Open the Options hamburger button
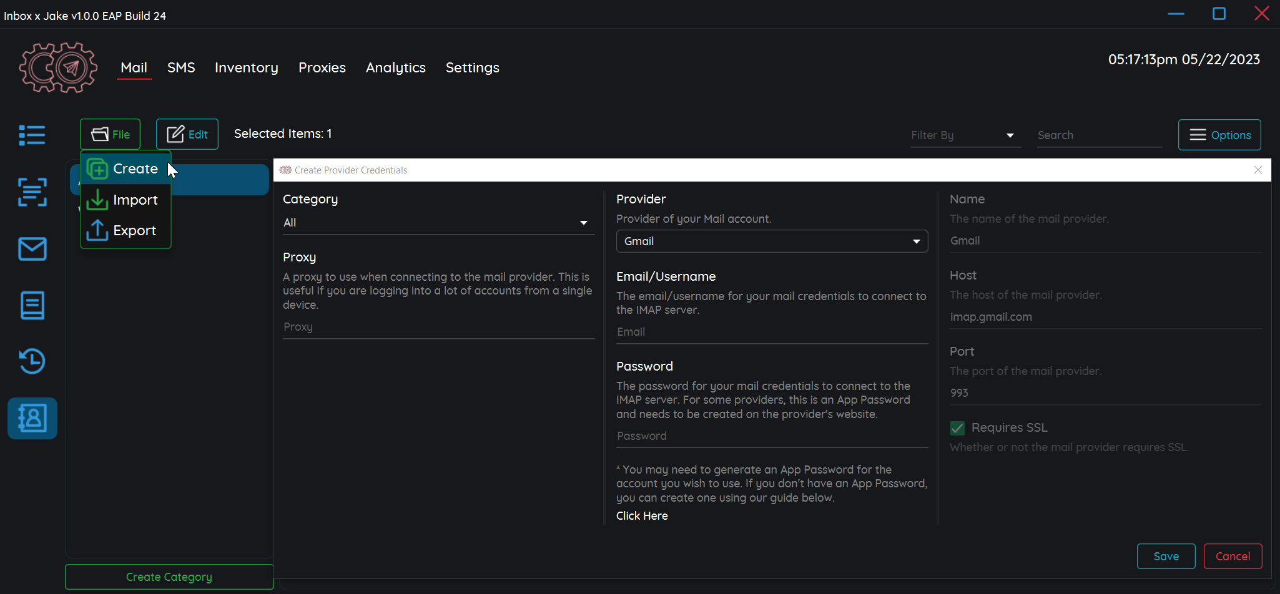This screenshot has width=1280, height=594. (x=1219, y=135)
